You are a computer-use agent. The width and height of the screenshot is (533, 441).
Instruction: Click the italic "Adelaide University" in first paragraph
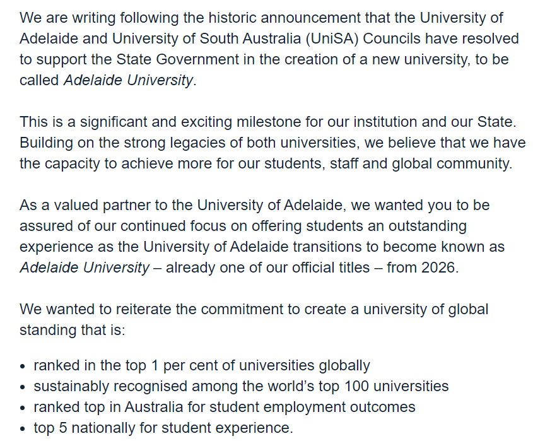click(x=128, y=81)
